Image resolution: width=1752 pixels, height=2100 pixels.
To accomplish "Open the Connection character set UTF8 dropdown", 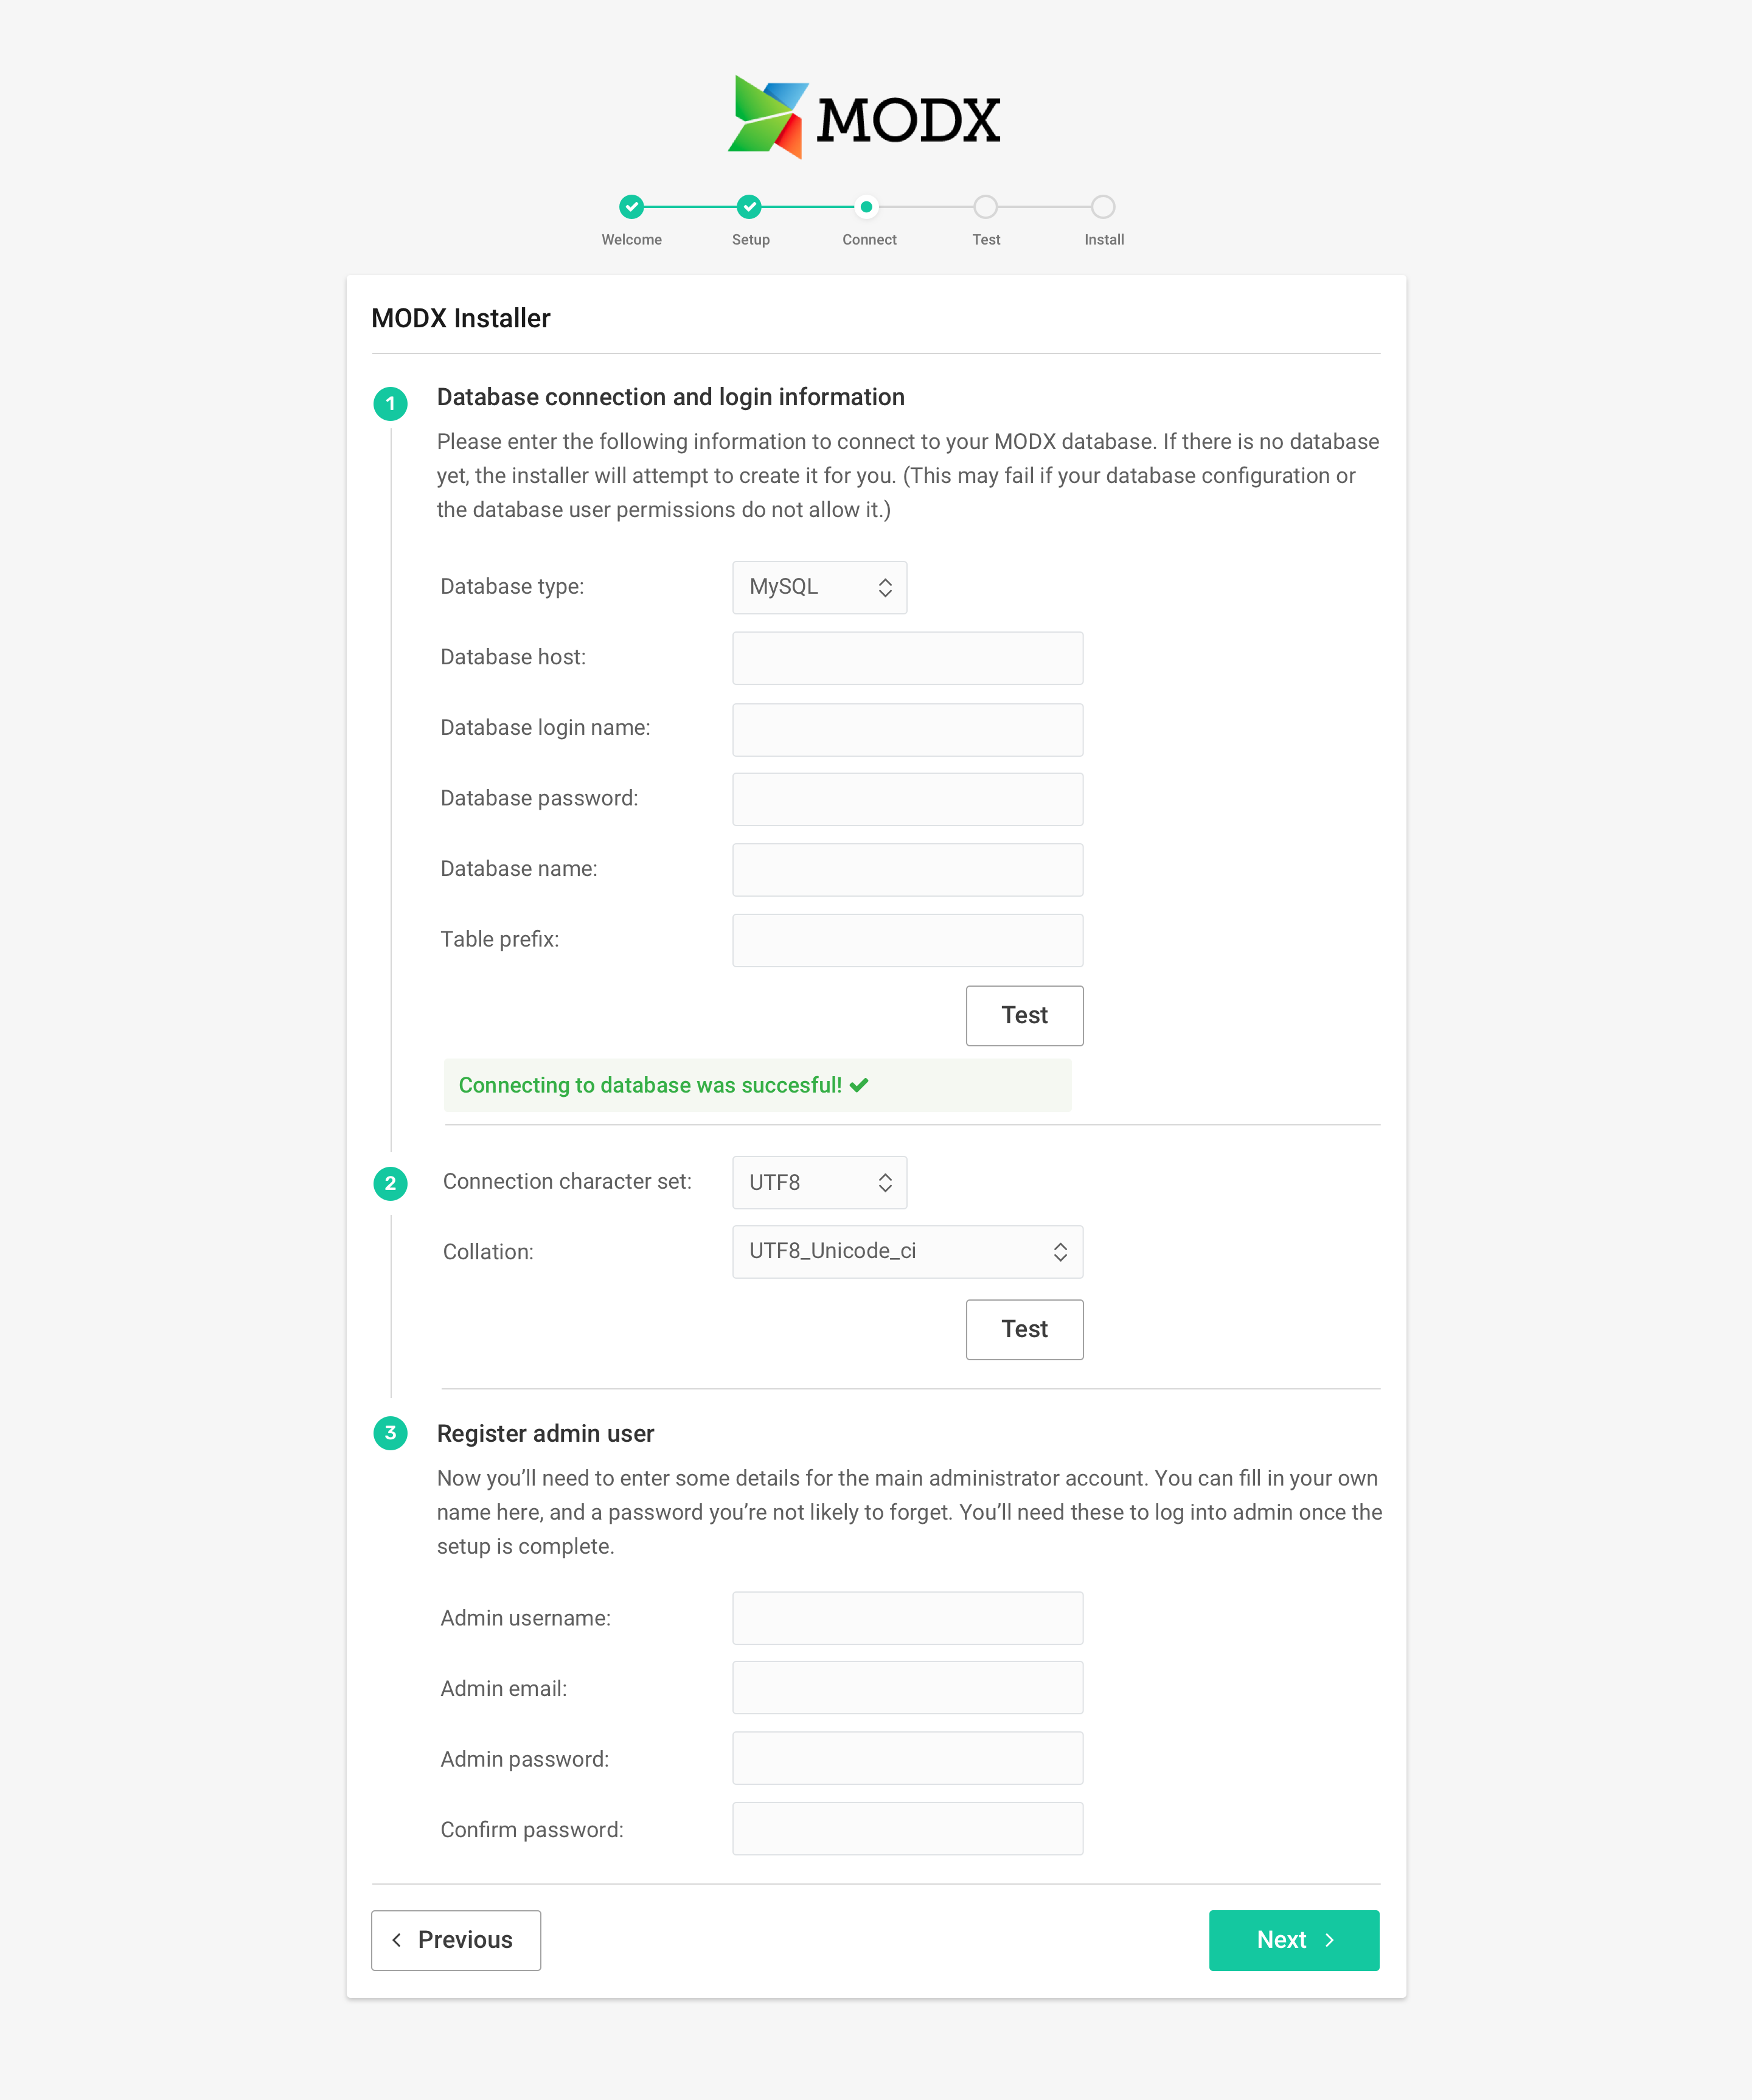I will tap(820, 1182).
